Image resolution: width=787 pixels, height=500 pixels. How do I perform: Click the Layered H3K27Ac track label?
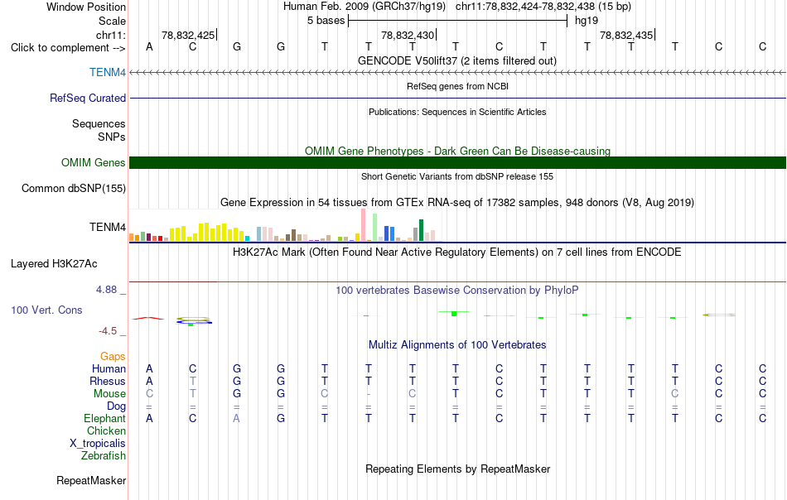tap(54, 264)
